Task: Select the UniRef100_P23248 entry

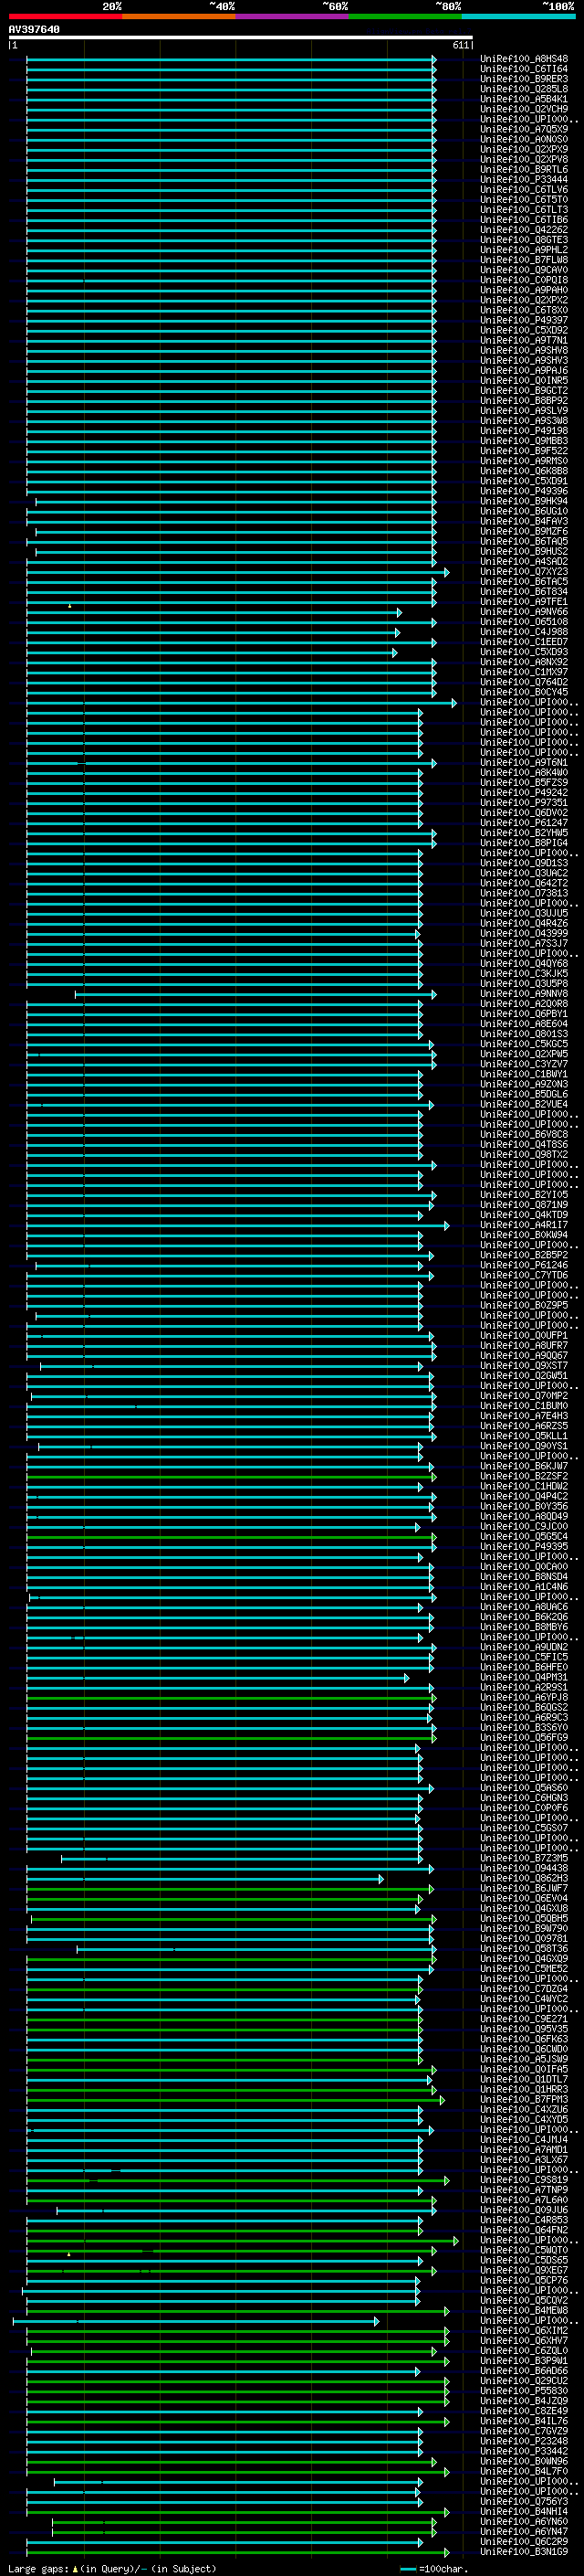Action: (524, 2442)
